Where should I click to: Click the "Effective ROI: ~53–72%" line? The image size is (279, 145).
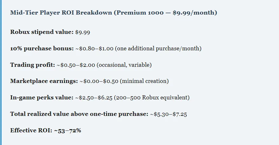tap(45, 130)
